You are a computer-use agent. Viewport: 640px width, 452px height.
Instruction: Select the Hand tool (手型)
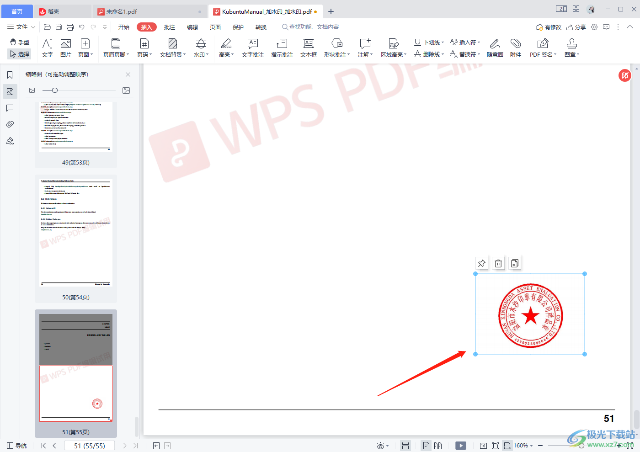point(19,42)
